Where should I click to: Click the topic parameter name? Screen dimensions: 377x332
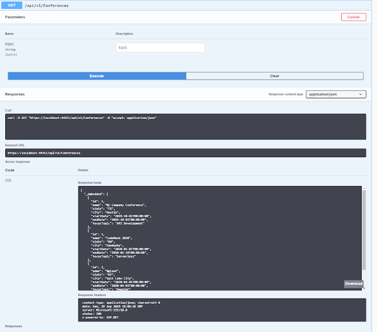(x=9, y=44)
